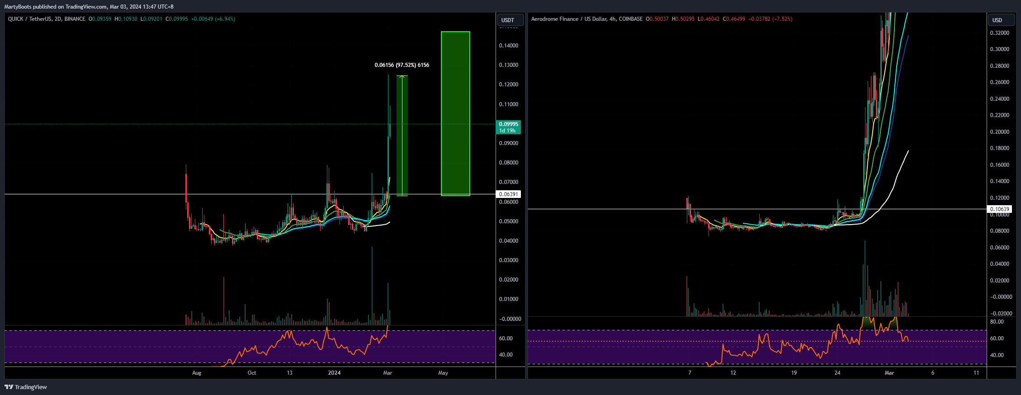Click 2024 on the QUICK time axis
Viewport: 1021px width, 395px height.
[x=334, y=373]
